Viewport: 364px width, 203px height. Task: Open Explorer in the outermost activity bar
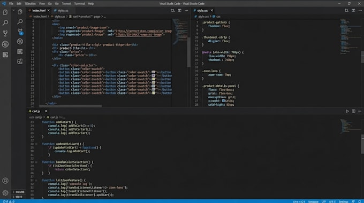[x=5, y=12]
